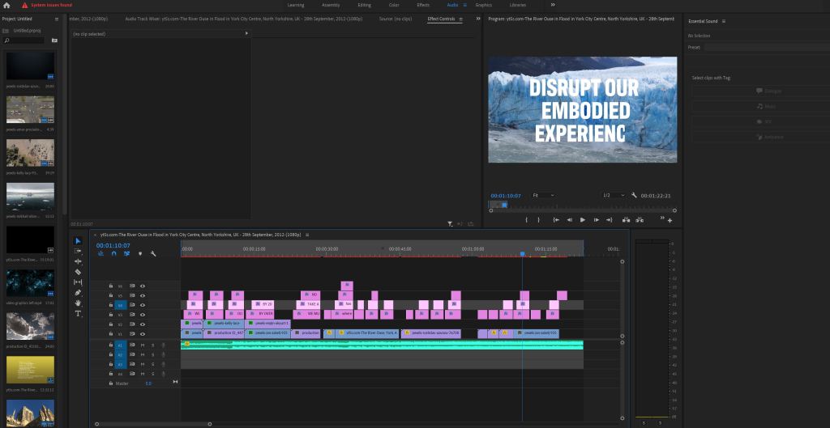The image size is (830, 428).
Task: Open the Fit zoom level dropdown
Action: click(x=543, y=195)
